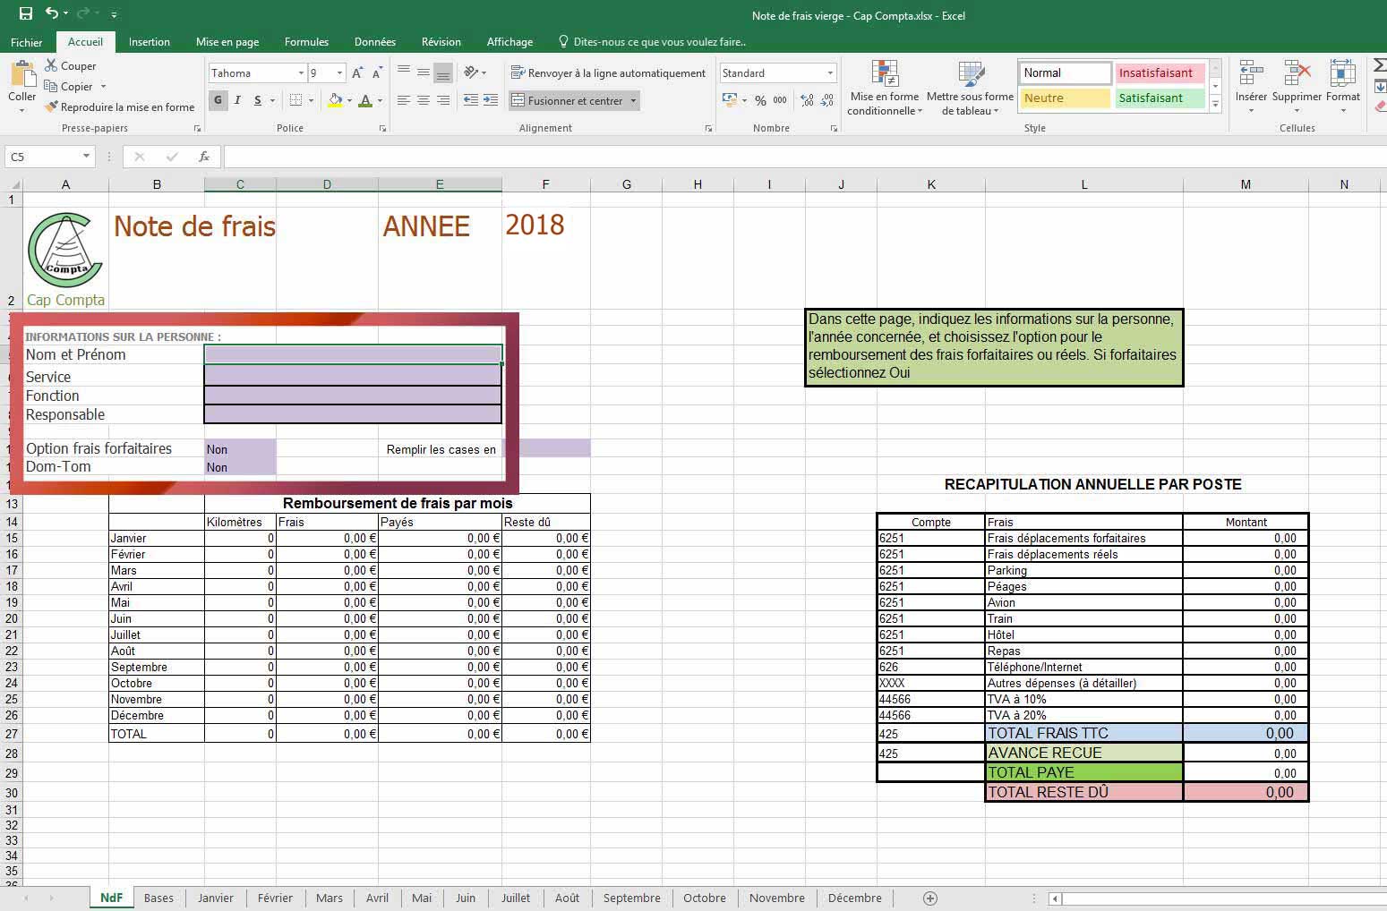Add a new sheet with plus button
The image size is (1387, 911).
930,898
